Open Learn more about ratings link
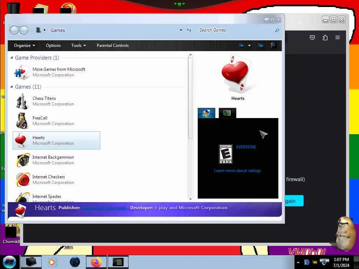Image resolution: width=359 pixels, height=269 pixels. point(237,171)
